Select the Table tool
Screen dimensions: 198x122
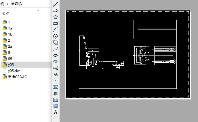[x=56, y=106]
